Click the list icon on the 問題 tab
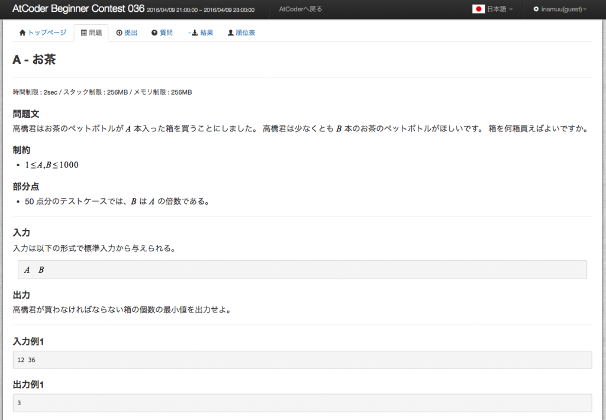The image size is (606, 420). point(83,33)
